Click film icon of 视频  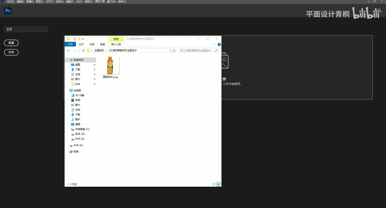tap(73, 100)
